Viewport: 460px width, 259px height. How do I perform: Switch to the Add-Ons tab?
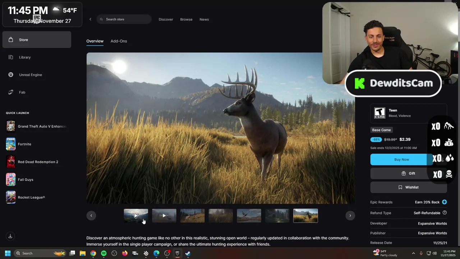click(x=119, y=41)
